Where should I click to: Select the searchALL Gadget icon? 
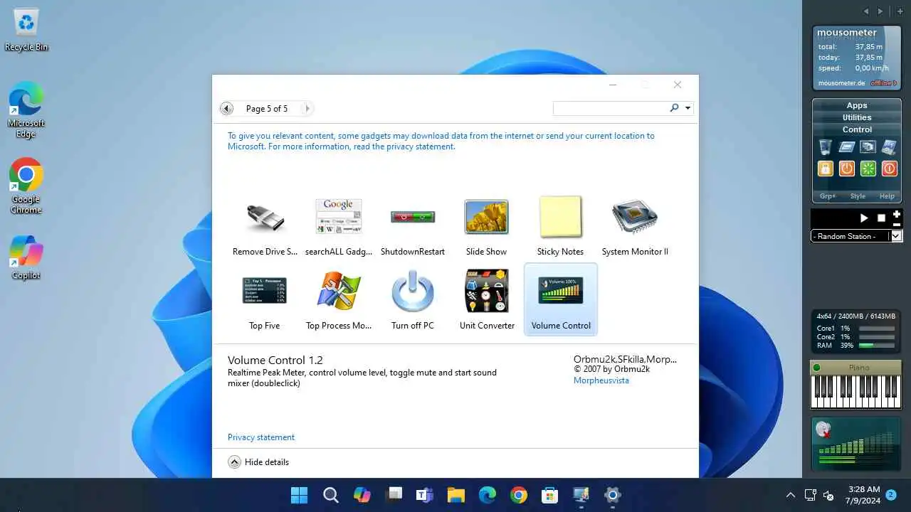pos(339,217)
